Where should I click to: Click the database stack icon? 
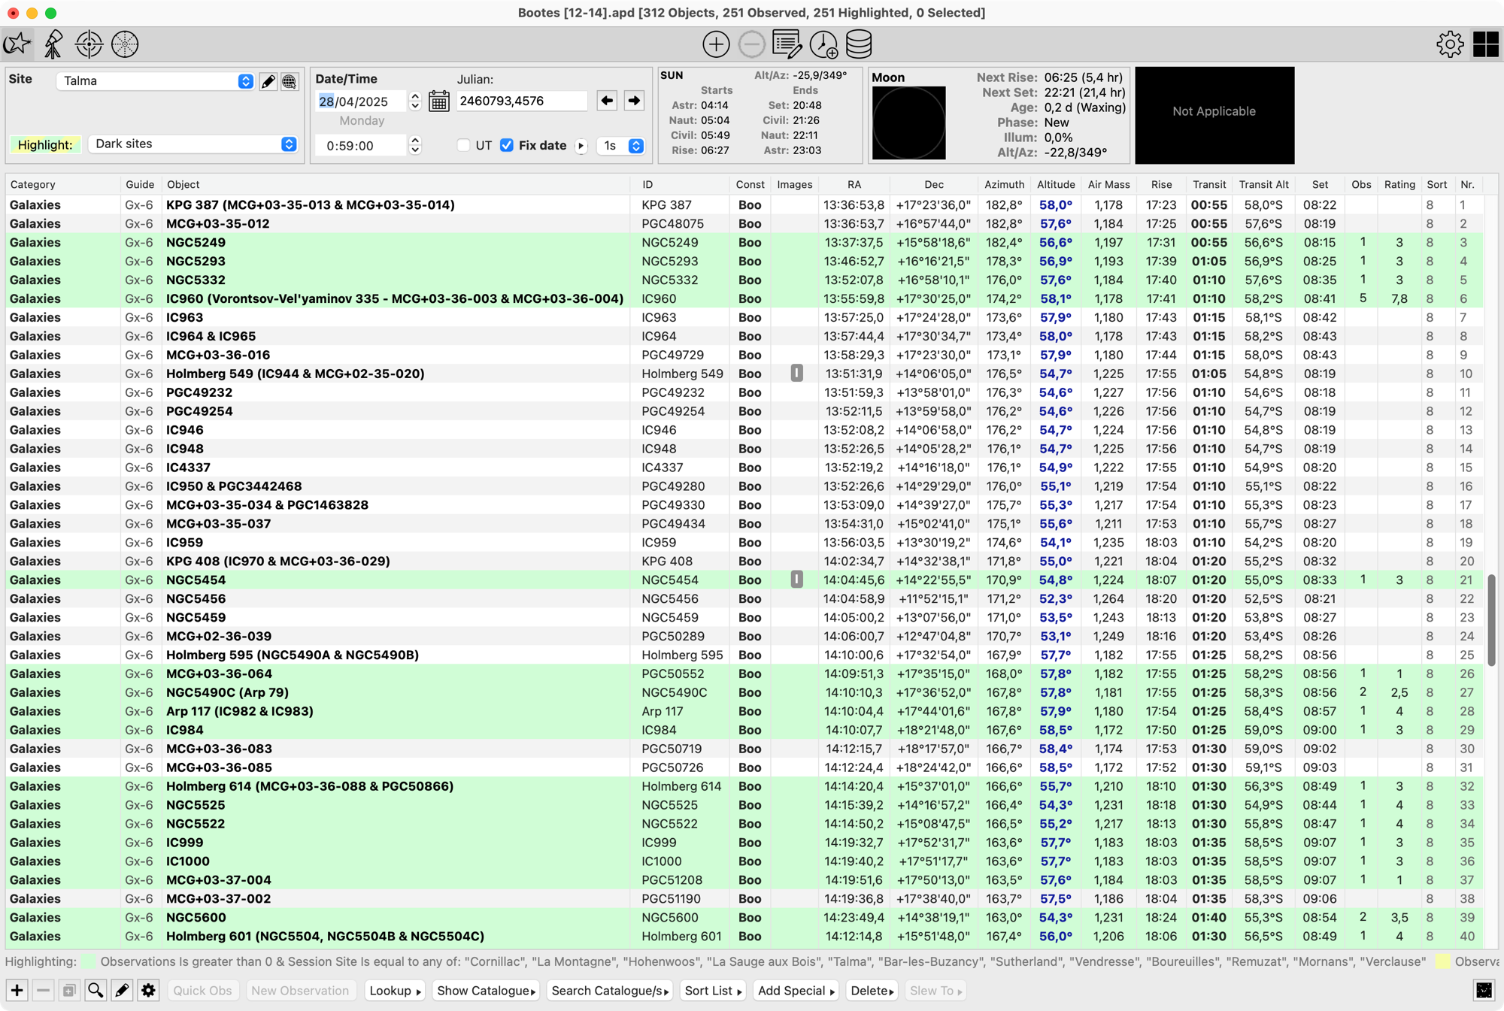(858, 44)
